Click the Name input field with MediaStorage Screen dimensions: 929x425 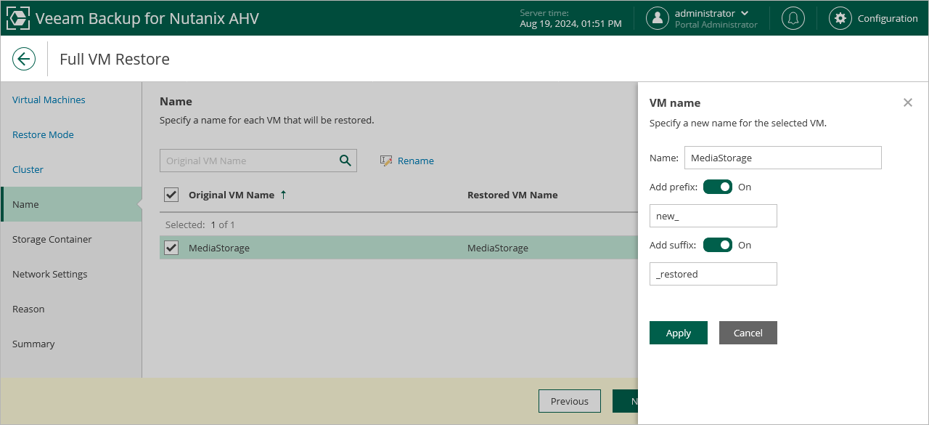click(783, 158)
